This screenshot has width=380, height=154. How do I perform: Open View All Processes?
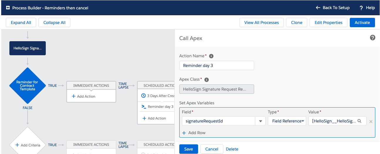[261, 23]
